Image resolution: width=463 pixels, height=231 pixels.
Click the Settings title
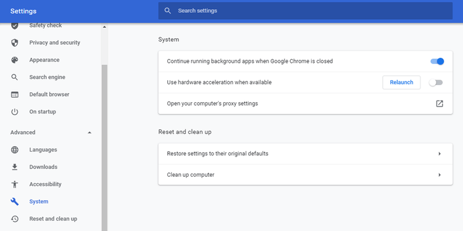[23, 11]
